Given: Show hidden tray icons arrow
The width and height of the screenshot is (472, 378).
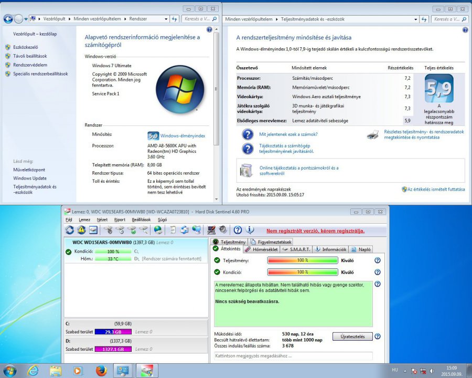Looking at the screenshot, I should pos(405,371).
